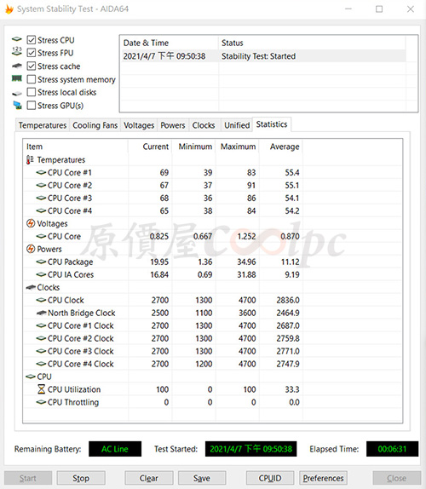Select the Stability Test Started log row
This screenshot has width=426, height=489.
point(263,56)
